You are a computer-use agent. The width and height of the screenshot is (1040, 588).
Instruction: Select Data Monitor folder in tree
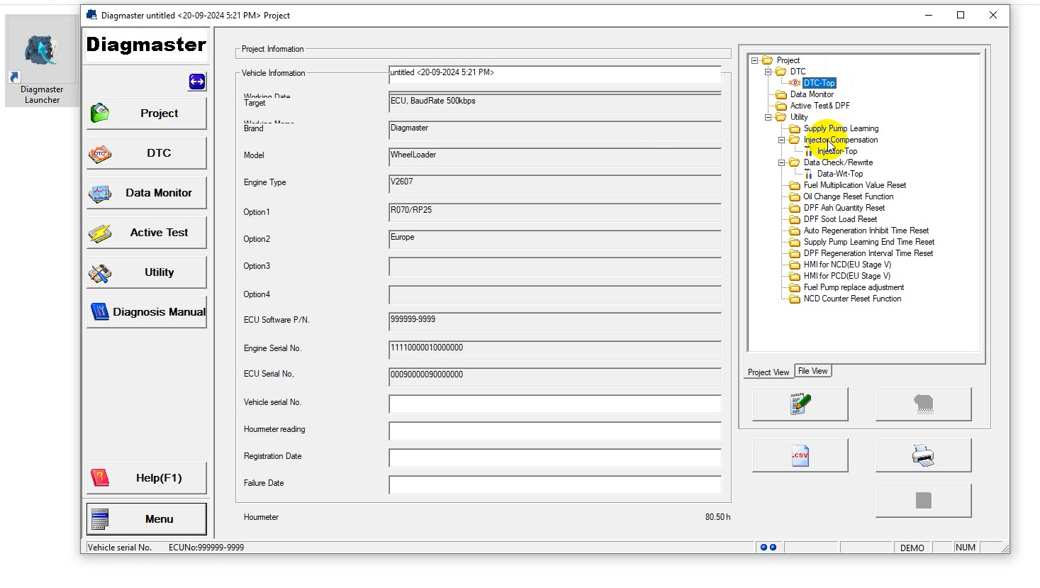click(x=812, y=94)
